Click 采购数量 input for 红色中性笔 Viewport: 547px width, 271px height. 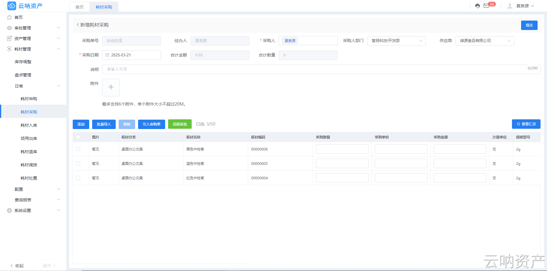click(x=342, y=178)
